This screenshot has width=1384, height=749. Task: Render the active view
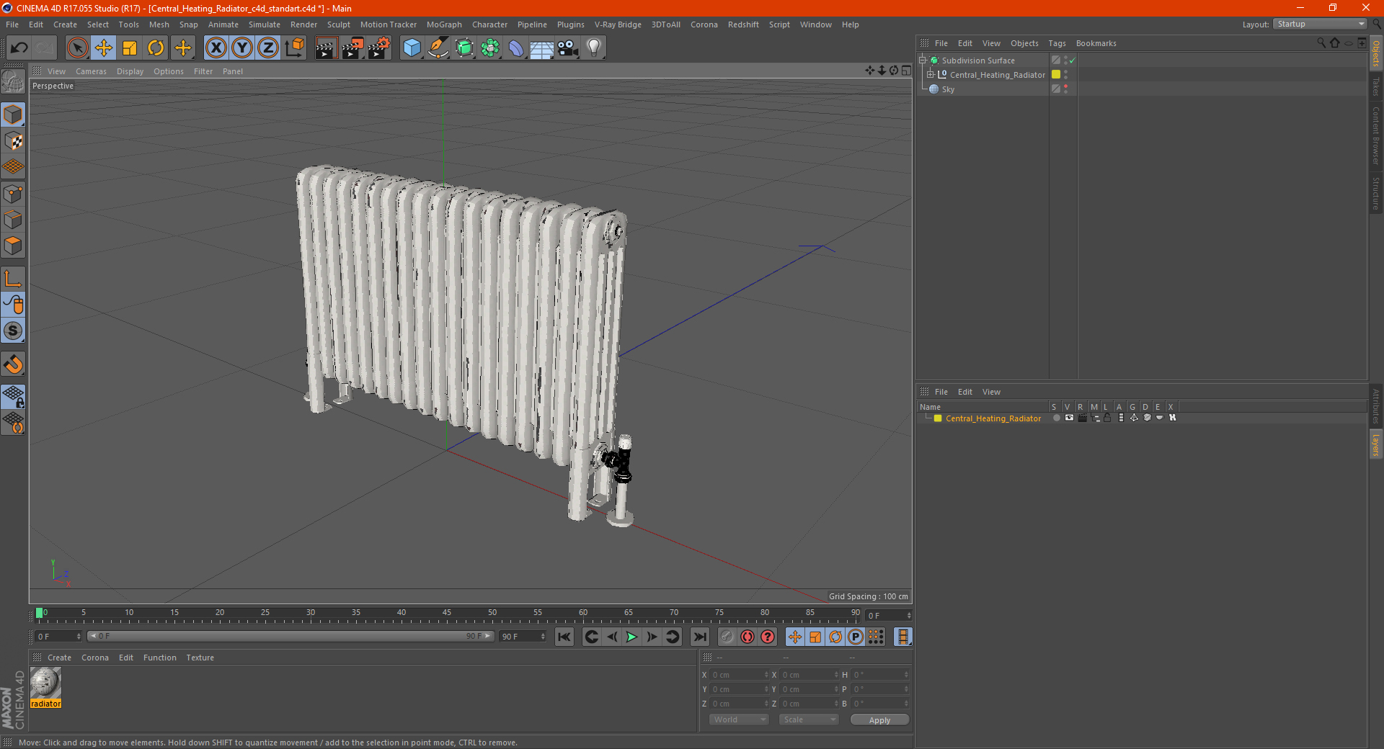[x=326, y=48]
